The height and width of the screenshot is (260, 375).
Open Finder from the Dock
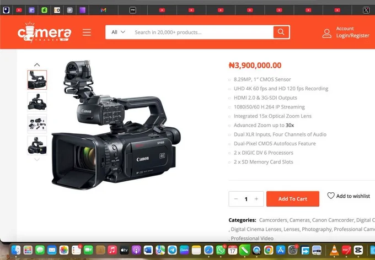[16, 250]
